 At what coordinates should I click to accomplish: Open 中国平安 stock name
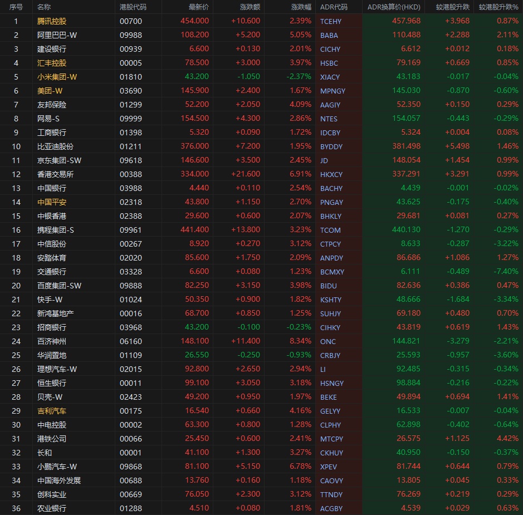tap(52, 202)
